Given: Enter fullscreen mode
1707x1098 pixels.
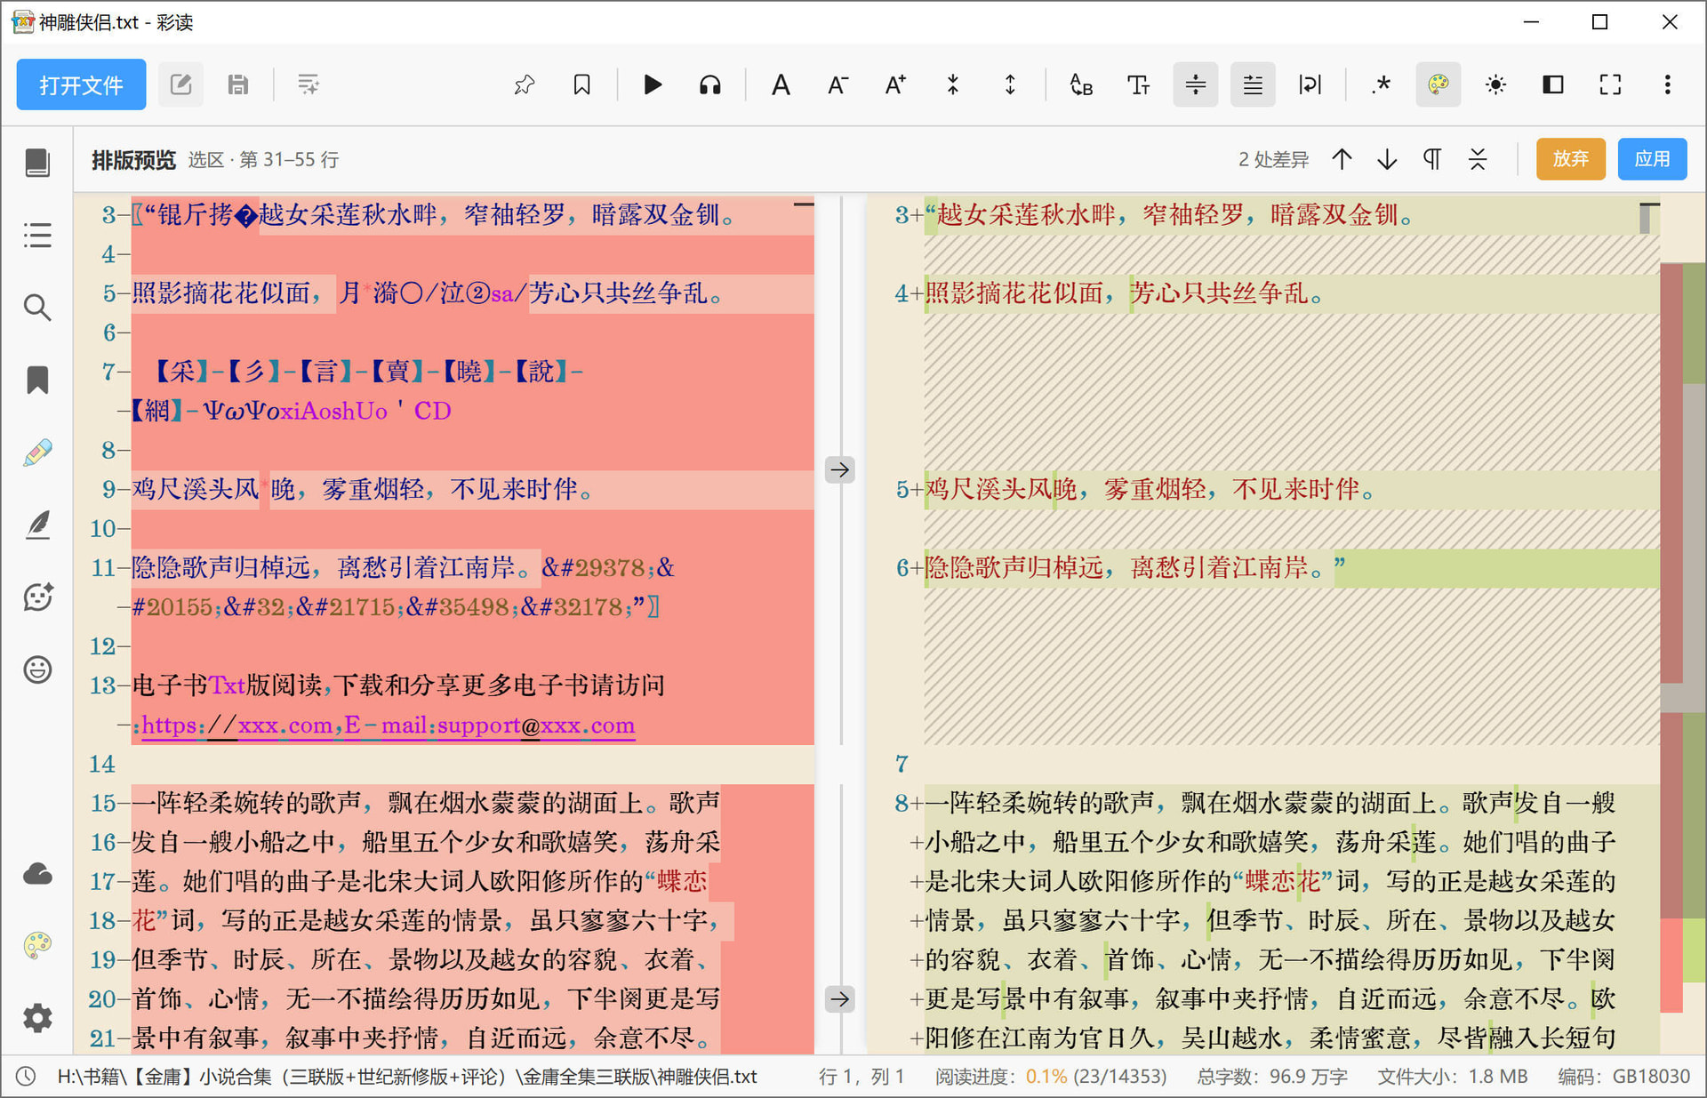Looking at the screenshot, I should [1610, 85].
